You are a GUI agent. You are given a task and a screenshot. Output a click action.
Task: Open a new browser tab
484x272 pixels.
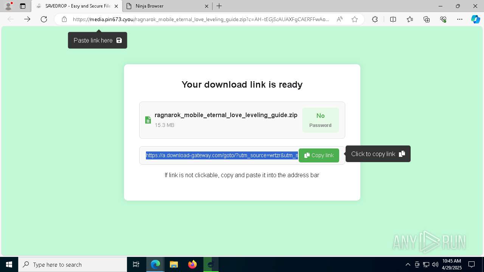tap(219, 6)
